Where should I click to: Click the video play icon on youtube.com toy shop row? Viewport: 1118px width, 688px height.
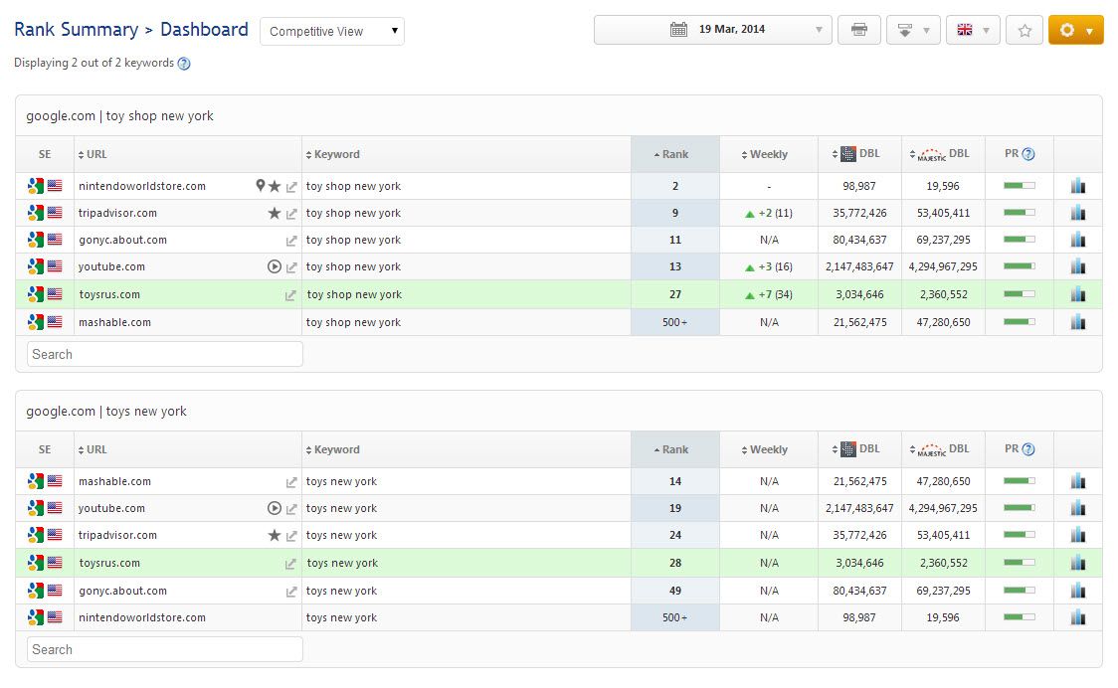click(x=275, y=266)
